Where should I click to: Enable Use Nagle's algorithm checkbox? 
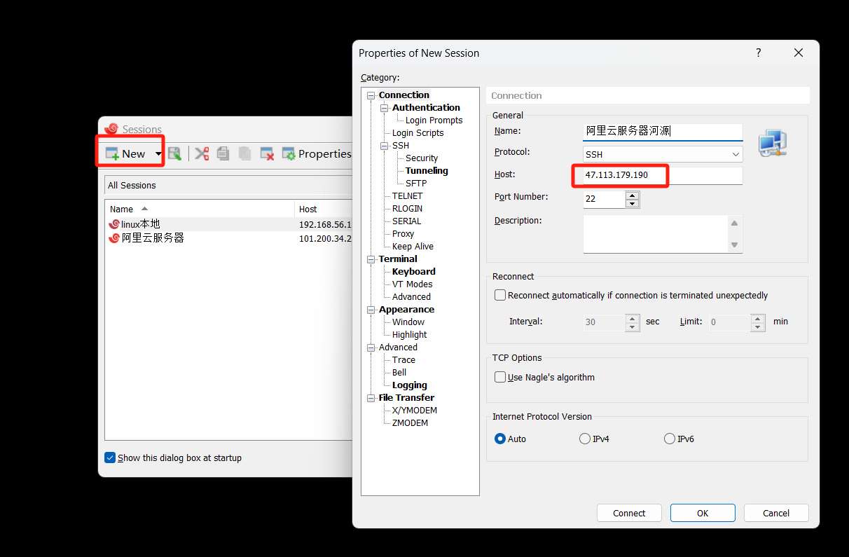point(500,377)
